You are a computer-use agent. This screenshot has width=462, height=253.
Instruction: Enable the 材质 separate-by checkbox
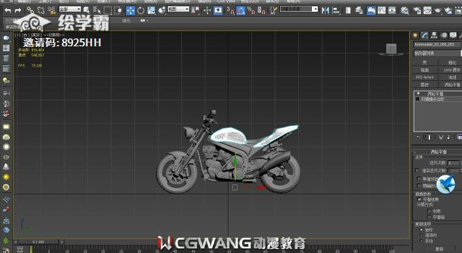[x=429, y=211]
